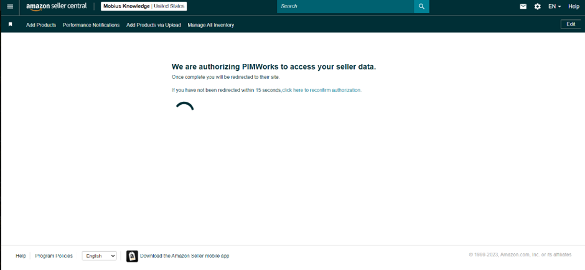Image resolution: width=585 pixels, height=270 pixels.
Task: Click the 'Once complete you will be redirected' text
Action: (226, 77)
